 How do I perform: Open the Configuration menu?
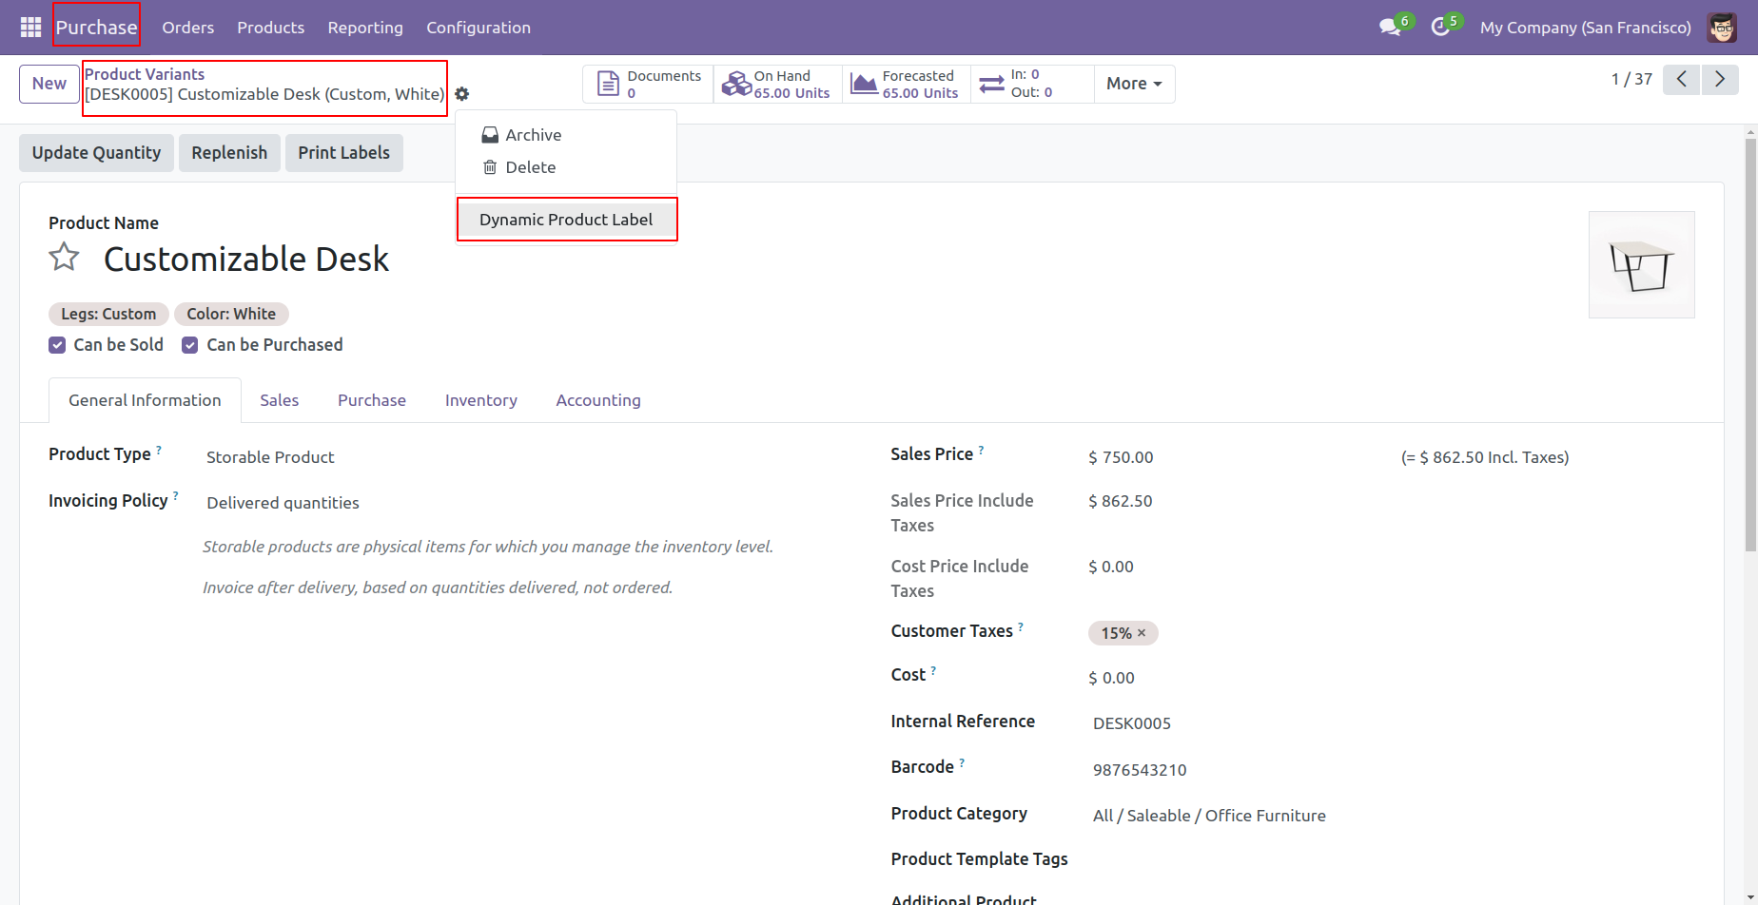(479, 28)
